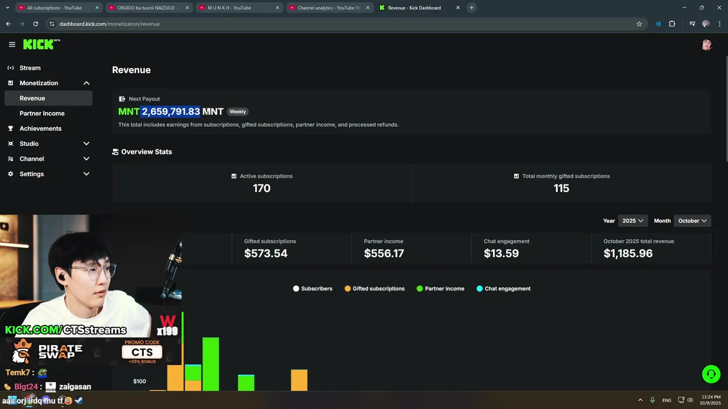Open the browser extensions puzzle icon

pyautogui.click(x=672, y=24)
